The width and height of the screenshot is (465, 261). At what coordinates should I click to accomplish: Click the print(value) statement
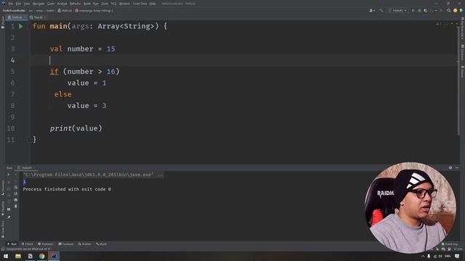pyautogui.click(x=76, y=128)
